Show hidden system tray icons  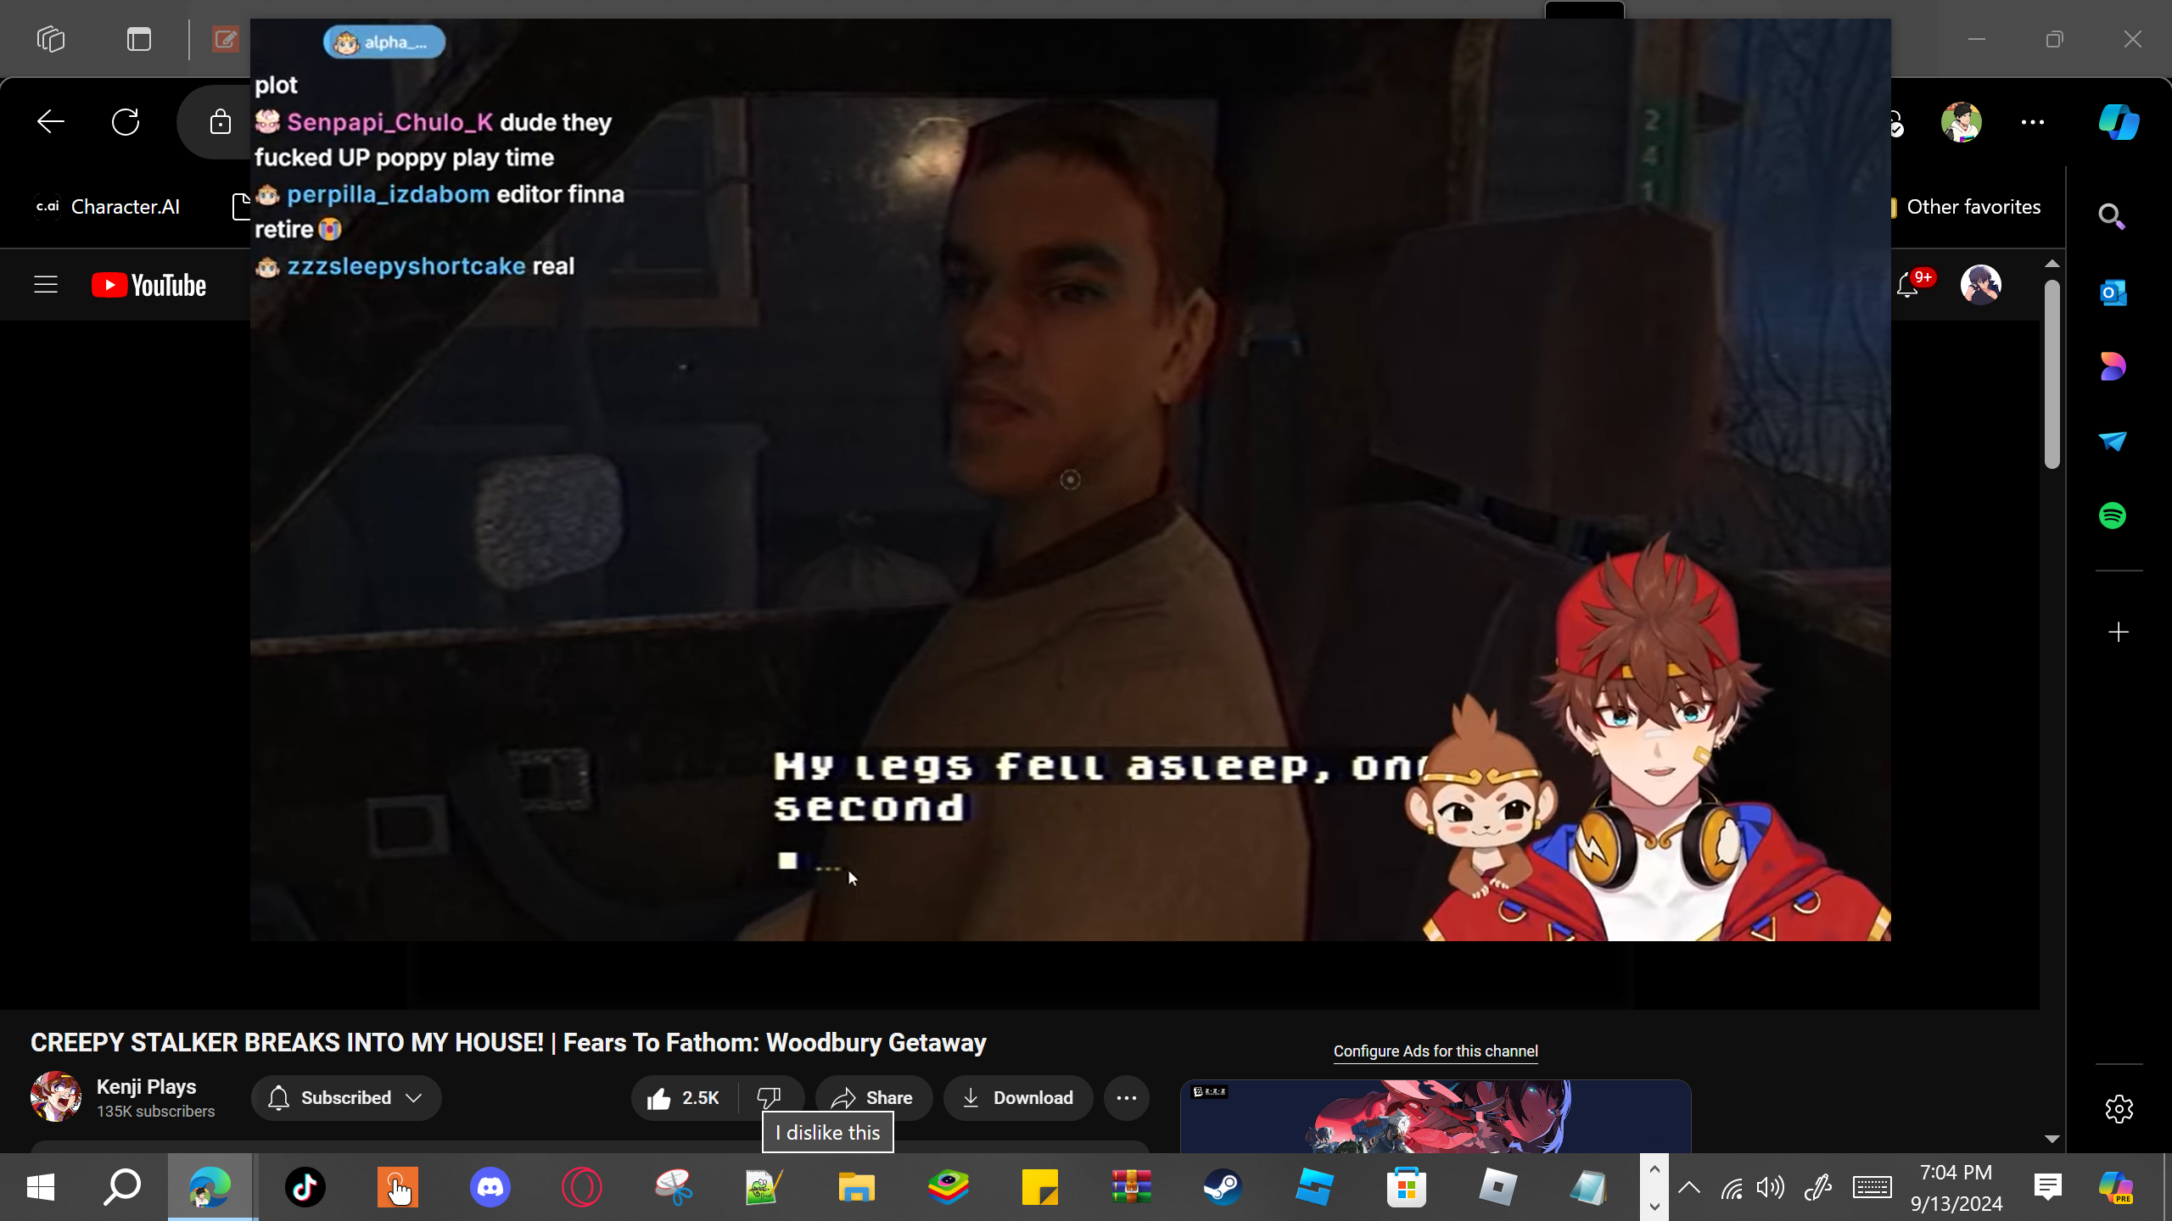point(1689,1187)
